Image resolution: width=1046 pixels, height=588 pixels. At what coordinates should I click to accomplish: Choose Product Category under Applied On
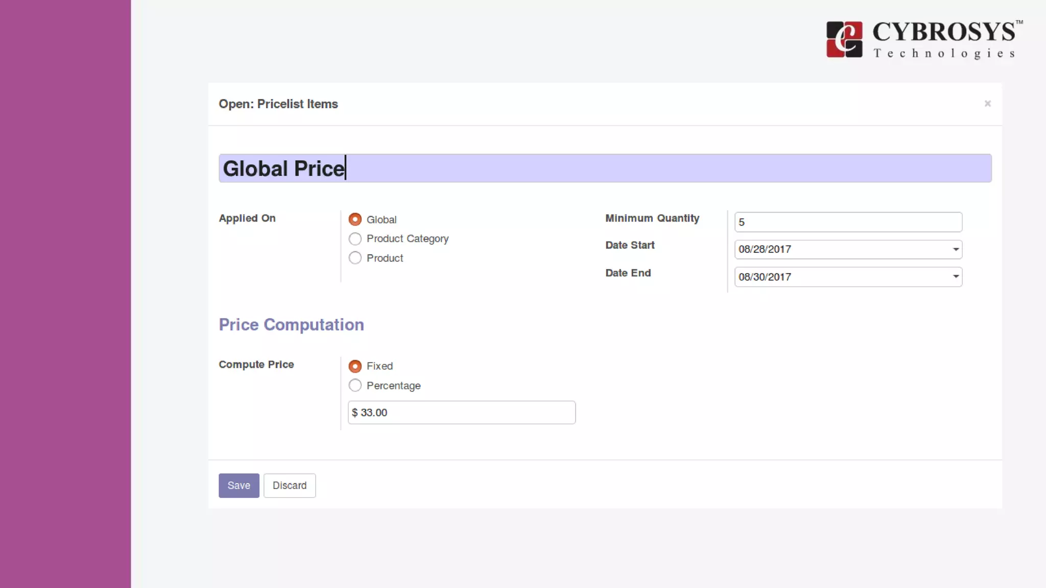[355, 239]
